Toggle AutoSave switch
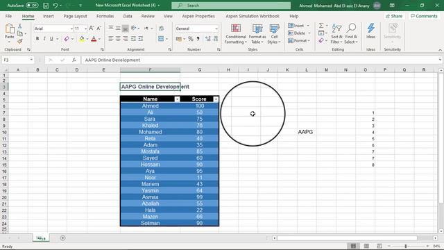The width and height of the screenshot is (444, 250). 32,6
